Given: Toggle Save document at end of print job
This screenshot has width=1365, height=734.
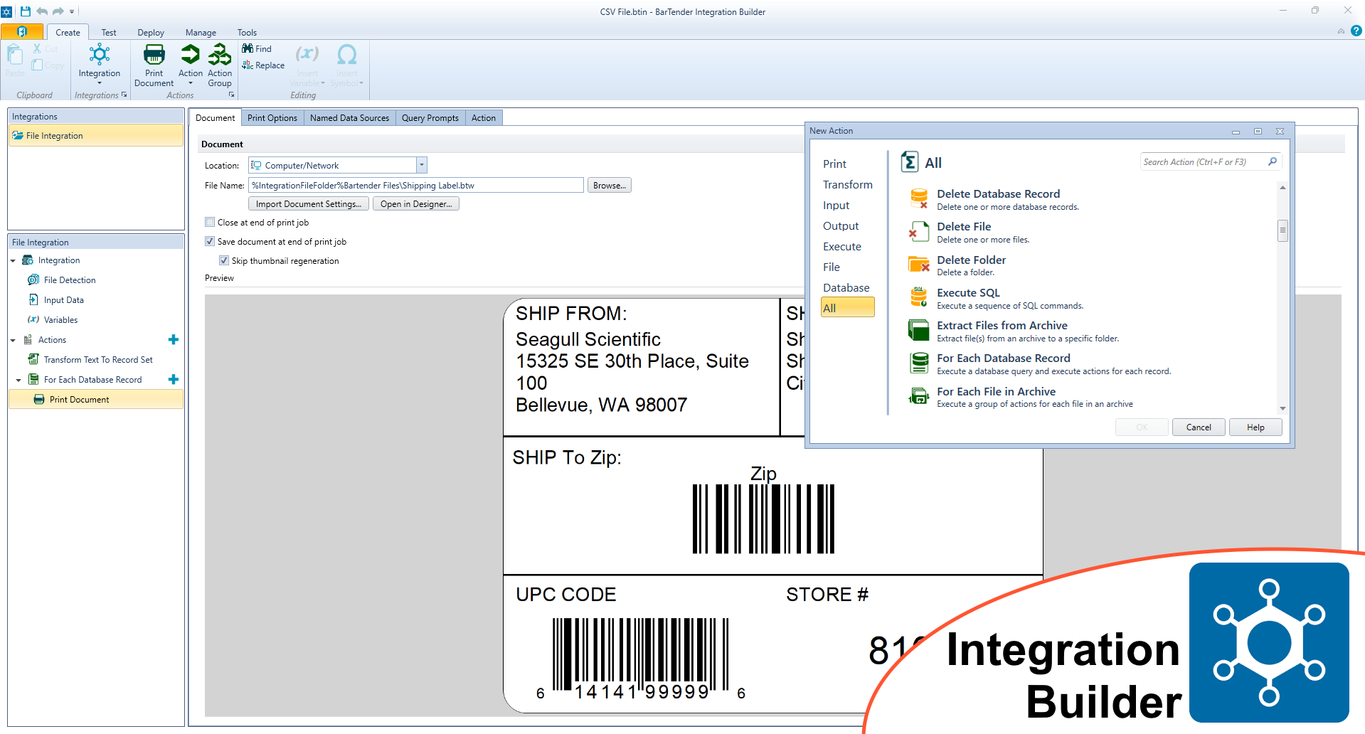Looking at the screenshot, I should coord(210,241).
